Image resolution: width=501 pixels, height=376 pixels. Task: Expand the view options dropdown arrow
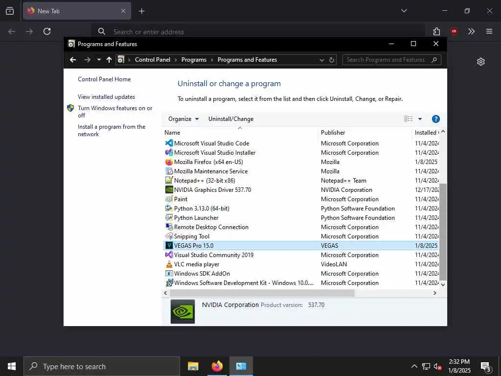click(x=420, y=119)
